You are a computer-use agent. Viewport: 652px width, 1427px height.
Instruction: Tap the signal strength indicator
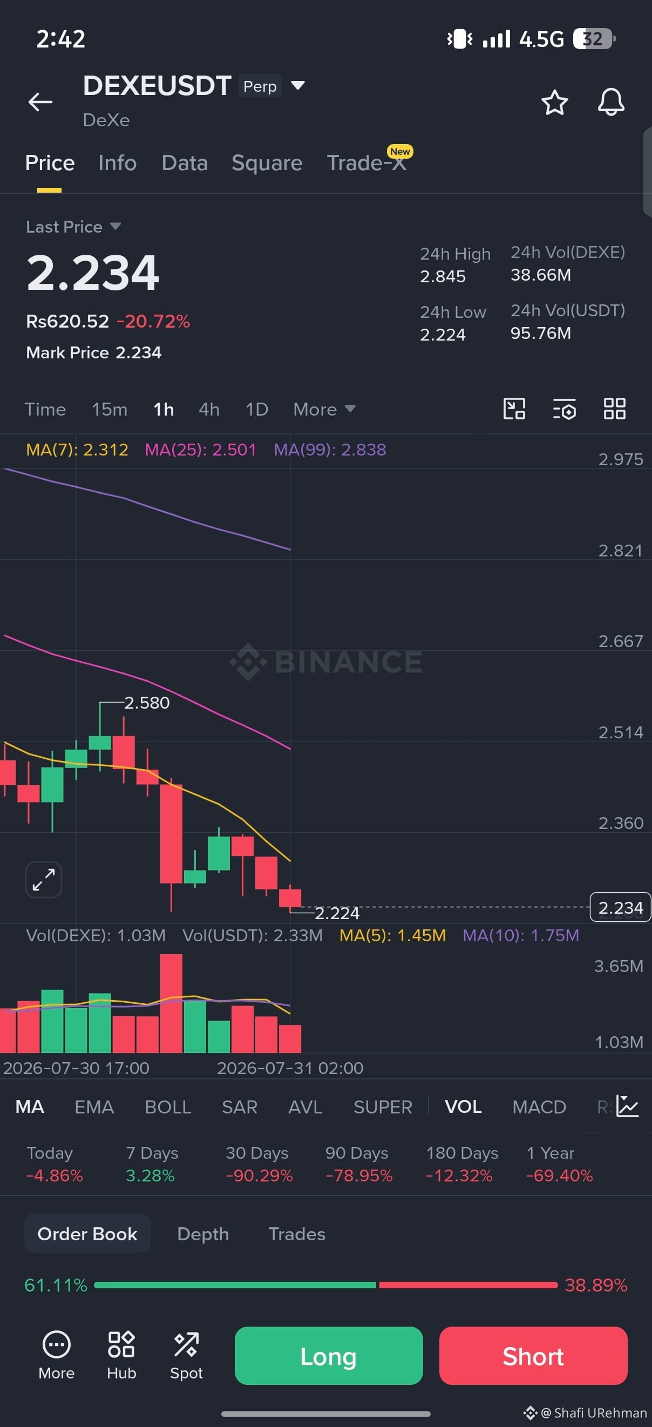497,39
